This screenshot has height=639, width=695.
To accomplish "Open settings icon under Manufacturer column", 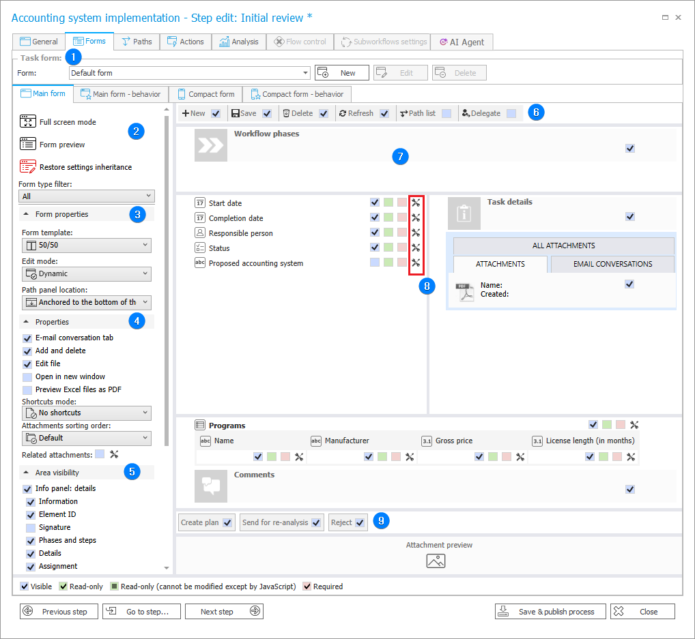I will pyautogui.click(x=410, y=457).
